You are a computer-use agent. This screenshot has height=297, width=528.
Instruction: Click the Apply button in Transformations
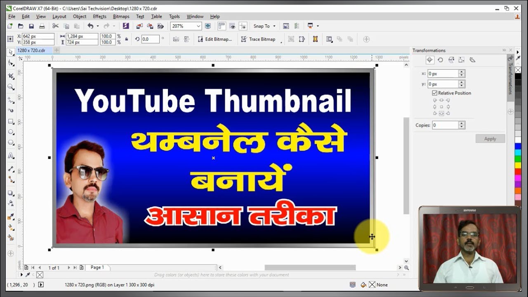490,139
